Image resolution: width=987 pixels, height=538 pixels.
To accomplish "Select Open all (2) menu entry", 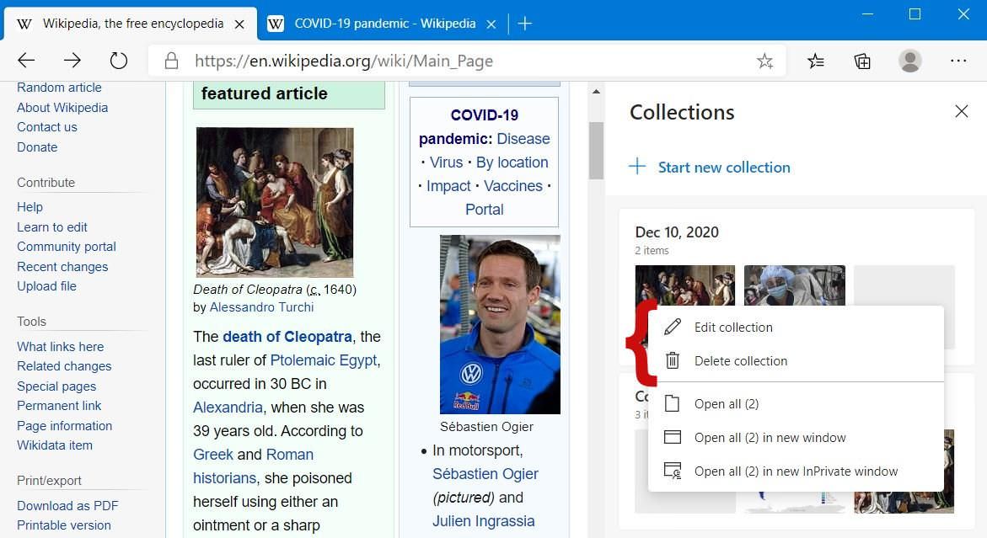I will click(796, 403).
